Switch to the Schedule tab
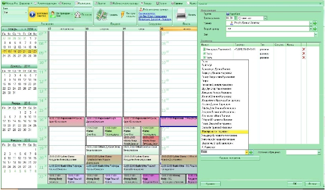This screenshot has height=190, width=325. [83, 3]
